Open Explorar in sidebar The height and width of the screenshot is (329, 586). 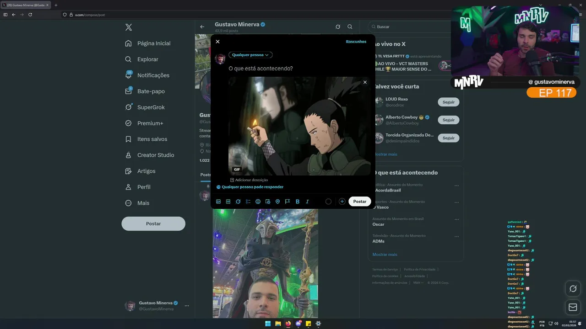click(142, 59)
